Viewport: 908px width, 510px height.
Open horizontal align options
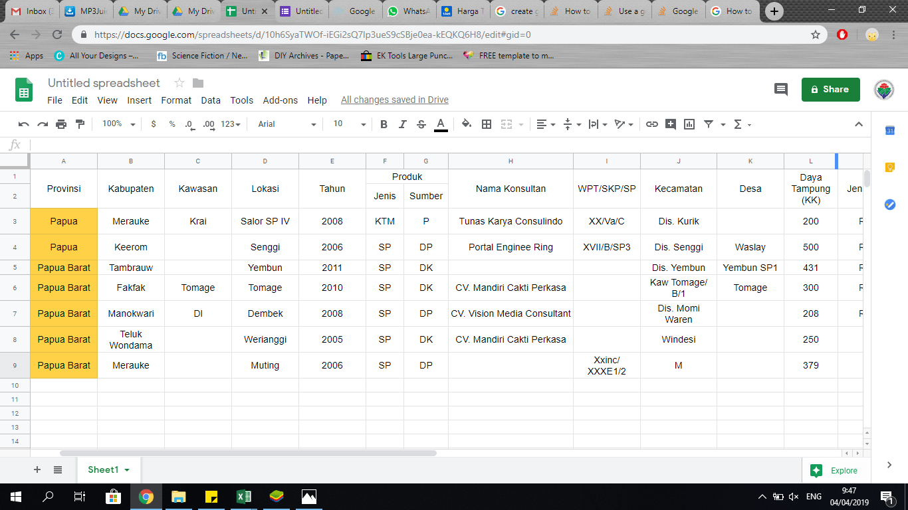[x=546, y=124]
